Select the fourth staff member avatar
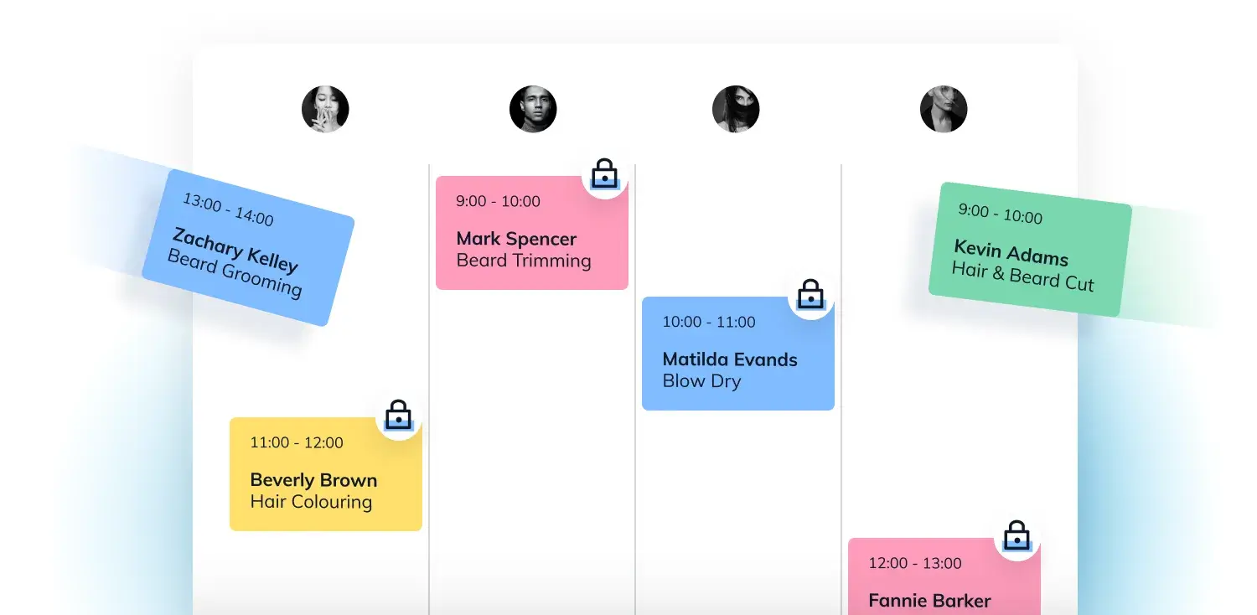1257x615 pixels. coord(944,109)
